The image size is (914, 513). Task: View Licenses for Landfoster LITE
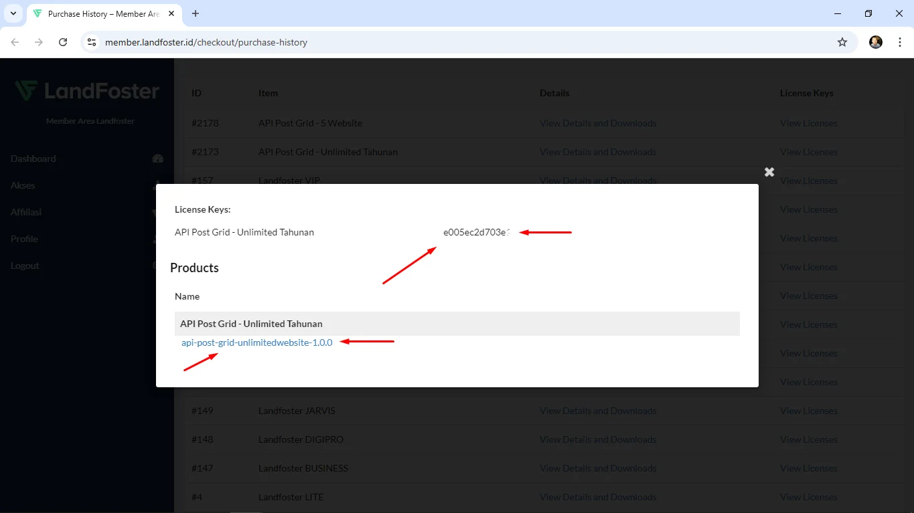point(809,497)
